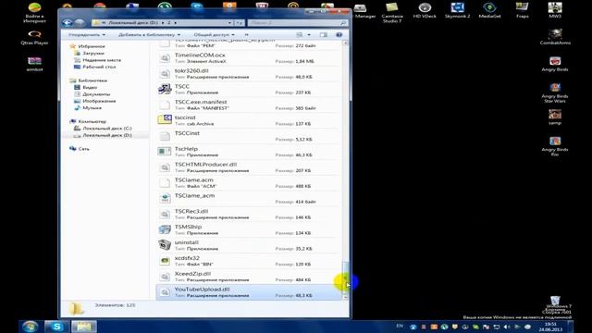The image size is (592, 333).
Task: Select the xcdsfx32 BIN file icon
Action: pos(165,261)
